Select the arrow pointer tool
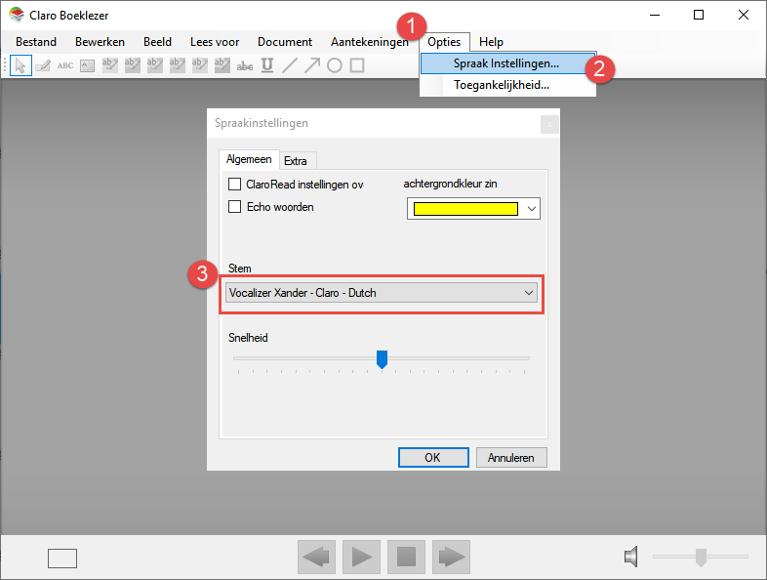 click(21, 65)
